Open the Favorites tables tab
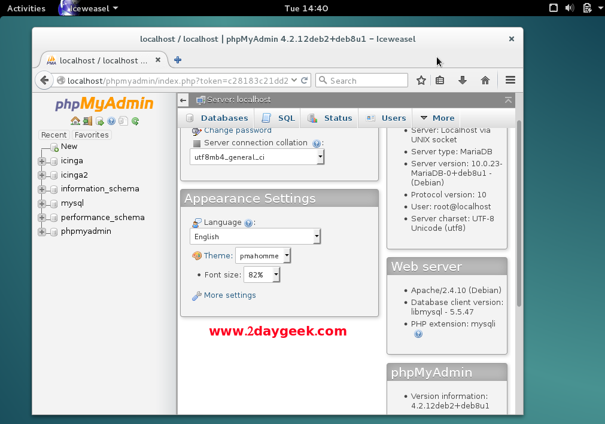The image size is (605, 424). click(x=92, y=135)
